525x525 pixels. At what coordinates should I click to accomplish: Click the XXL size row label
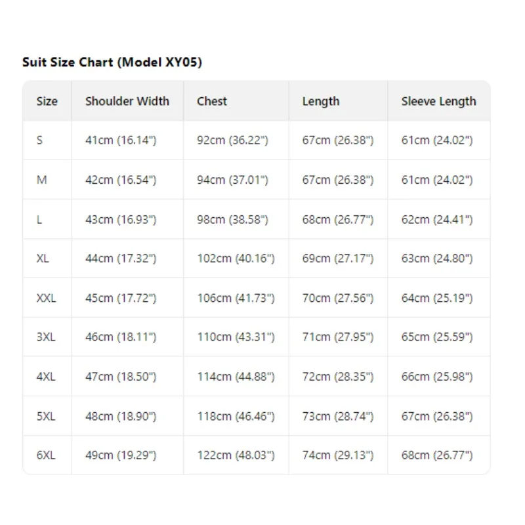click(46, 298)
